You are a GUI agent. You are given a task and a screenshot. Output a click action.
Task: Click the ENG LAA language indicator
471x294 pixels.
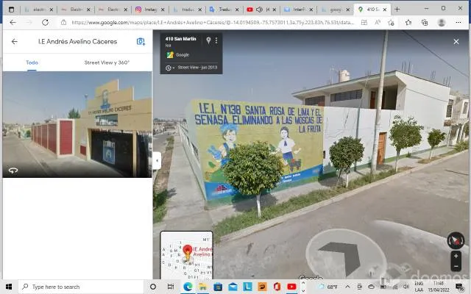coord(419,287)
